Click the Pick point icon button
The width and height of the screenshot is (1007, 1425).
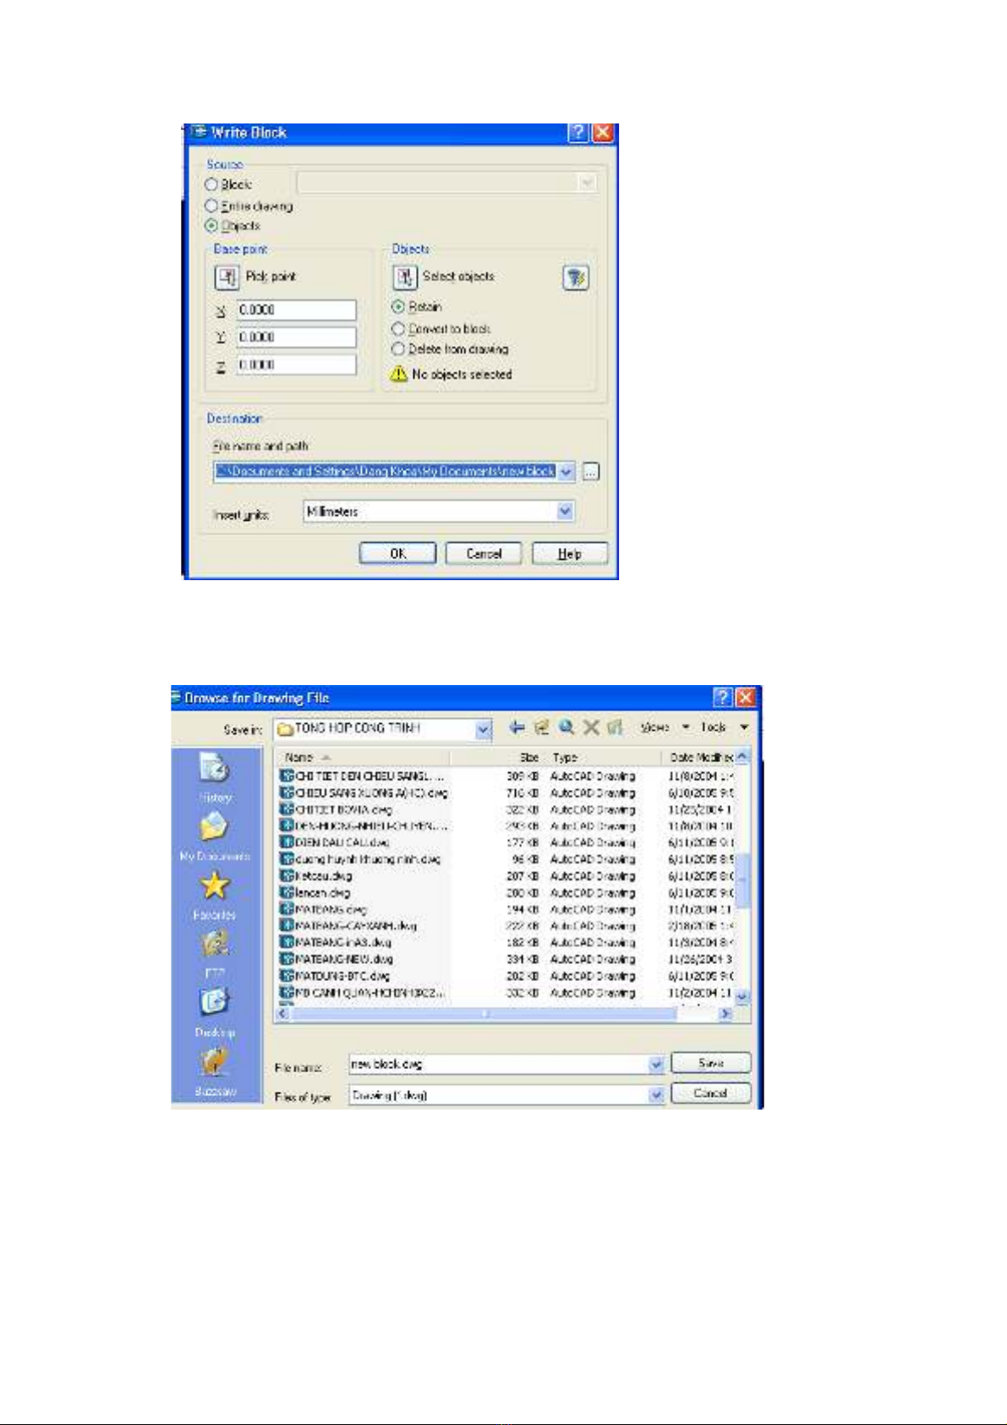227,277
